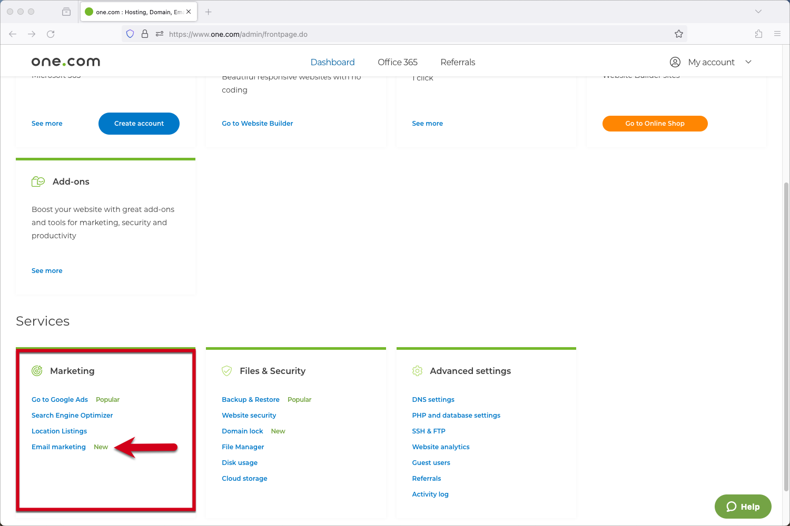Open the Help chat bubble
The width and height of the screenshot is (790, 526).
(743, 507)
